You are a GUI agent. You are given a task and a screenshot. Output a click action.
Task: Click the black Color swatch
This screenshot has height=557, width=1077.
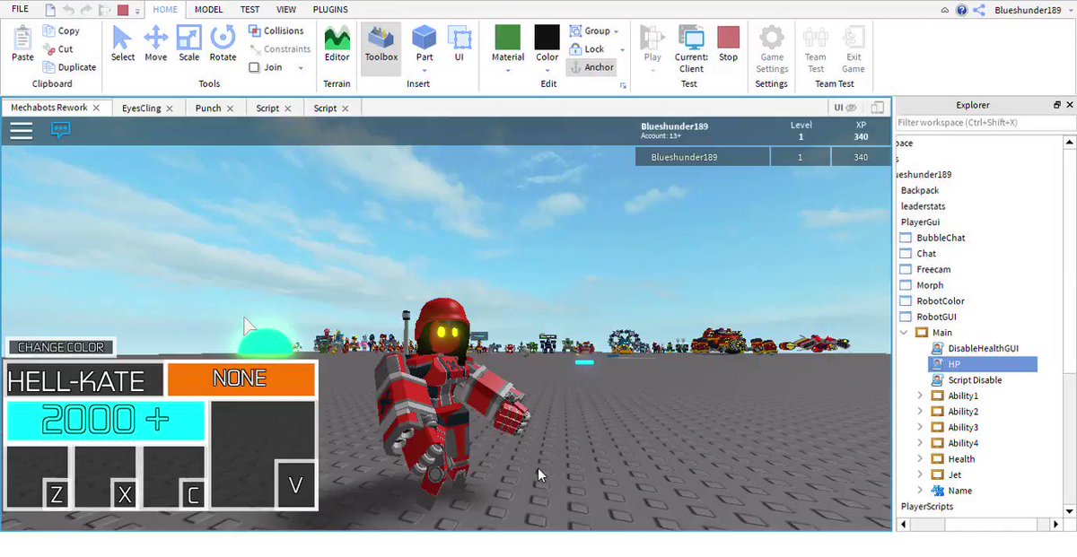(547, 37)
